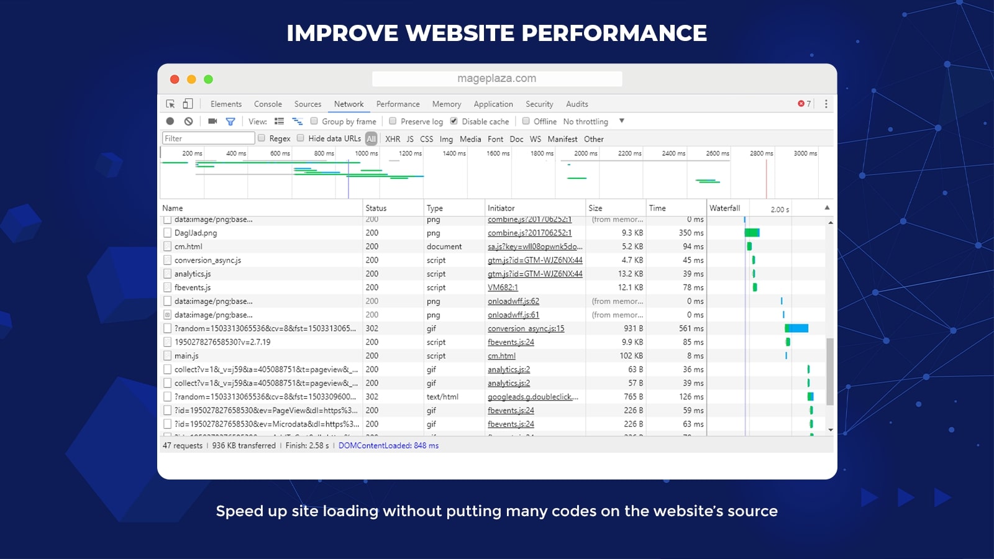Filter requests by JS type
Viewport: 994px width, 559px height.
click(410, 139)
